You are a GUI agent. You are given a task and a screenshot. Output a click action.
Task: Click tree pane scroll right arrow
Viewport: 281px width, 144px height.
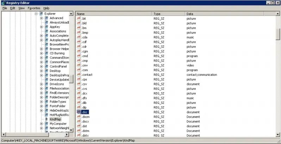point(67,134)
